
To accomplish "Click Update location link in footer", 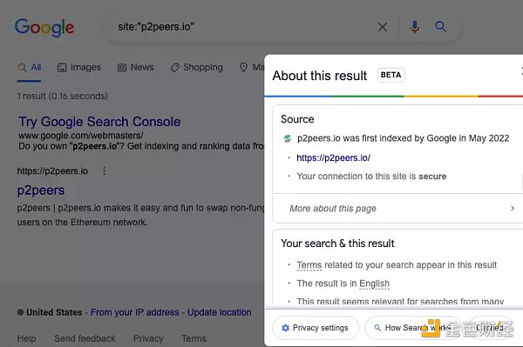I will coord(219,312).
